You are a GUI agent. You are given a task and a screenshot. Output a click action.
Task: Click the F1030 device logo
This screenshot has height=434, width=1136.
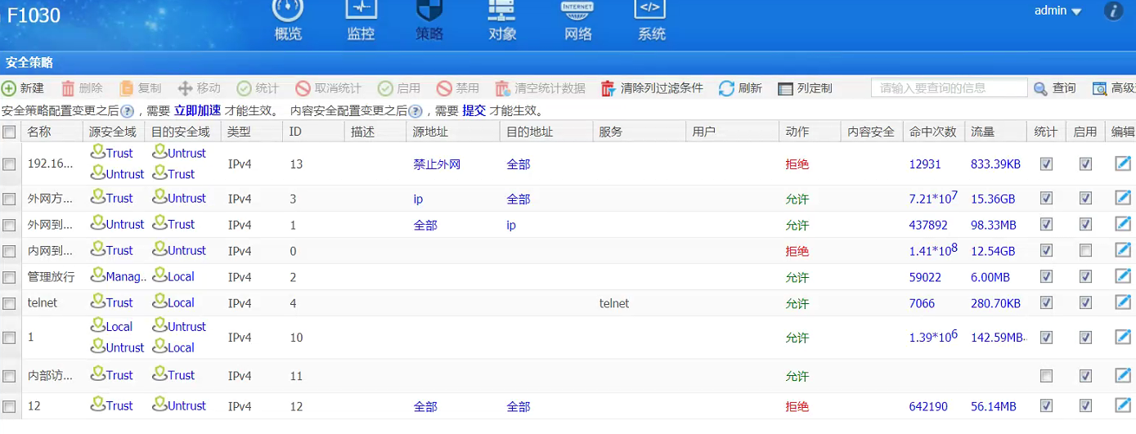[34, 16]
